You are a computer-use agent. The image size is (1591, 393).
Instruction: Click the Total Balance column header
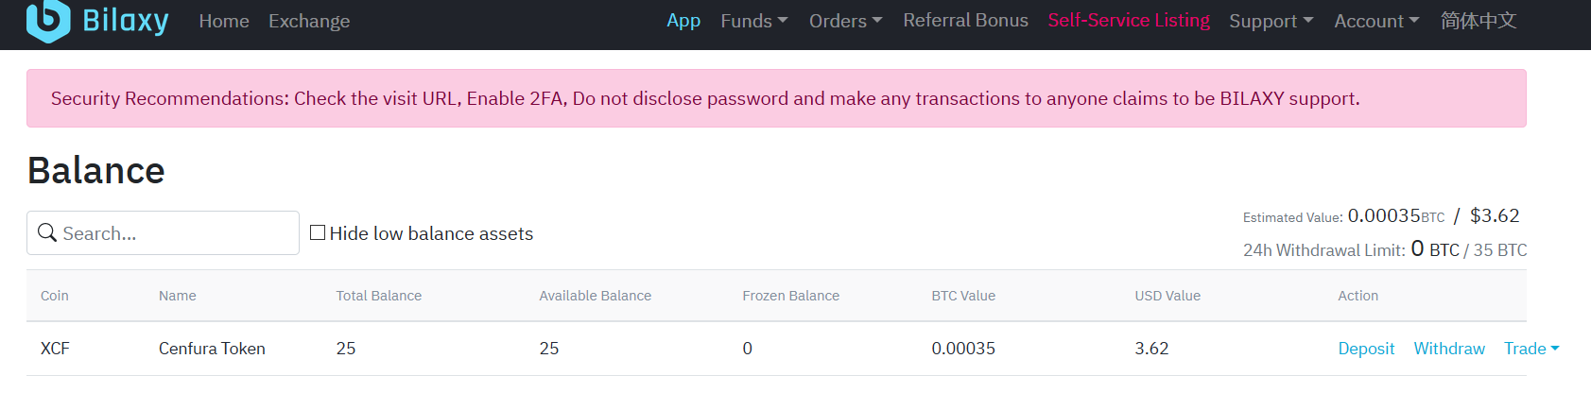click(379, 296)
